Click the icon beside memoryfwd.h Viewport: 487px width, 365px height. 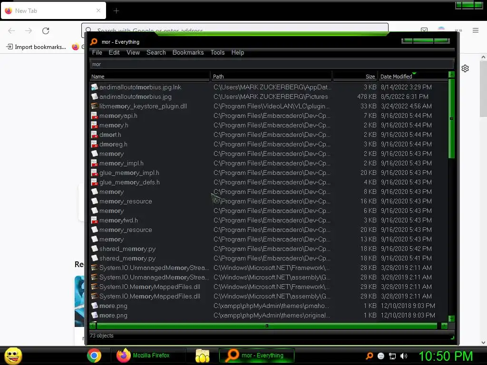(x=95, y=221)
